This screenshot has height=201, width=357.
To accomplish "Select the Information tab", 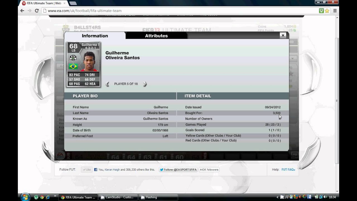I will (x=95, y=36).
